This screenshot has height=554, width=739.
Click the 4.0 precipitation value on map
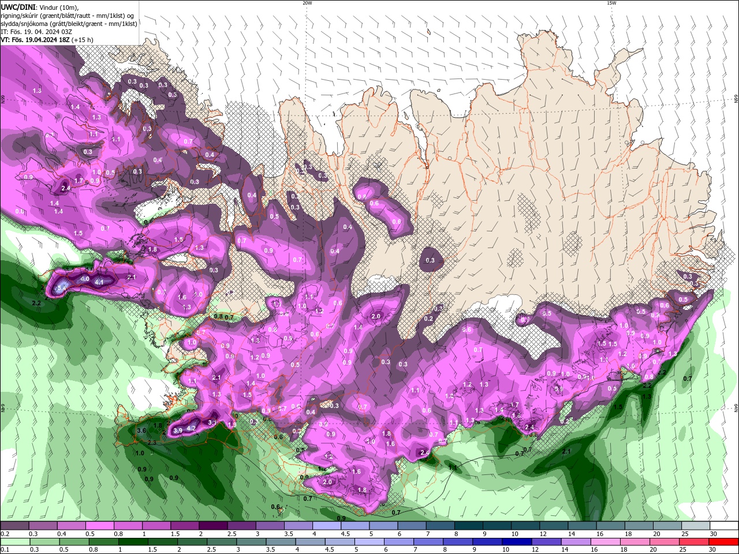pos(85,279)
